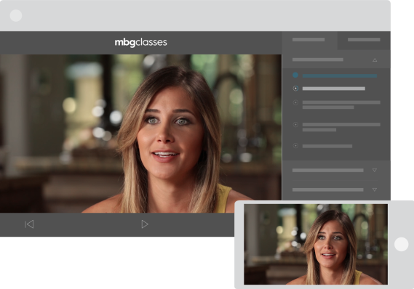Viewport: 414px width, 289px height.
Task: Click the play button below the video
Action: (x=145, y=224)
